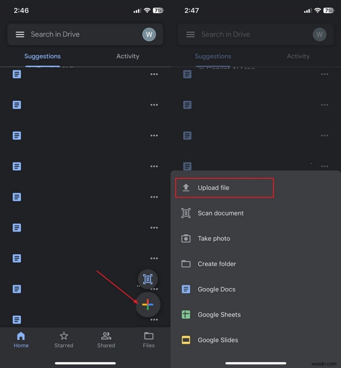Create a new Google Slides file
The height and width of the screenshot is (368, 341).
[256, 340]
